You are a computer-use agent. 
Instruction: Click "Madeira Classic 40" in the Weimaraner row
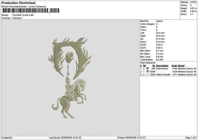(x=187, y=69)
